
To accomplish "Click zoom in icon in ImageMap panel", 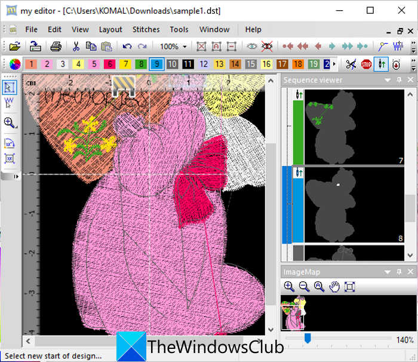I will pyautogui.click(x=289, y=287).
